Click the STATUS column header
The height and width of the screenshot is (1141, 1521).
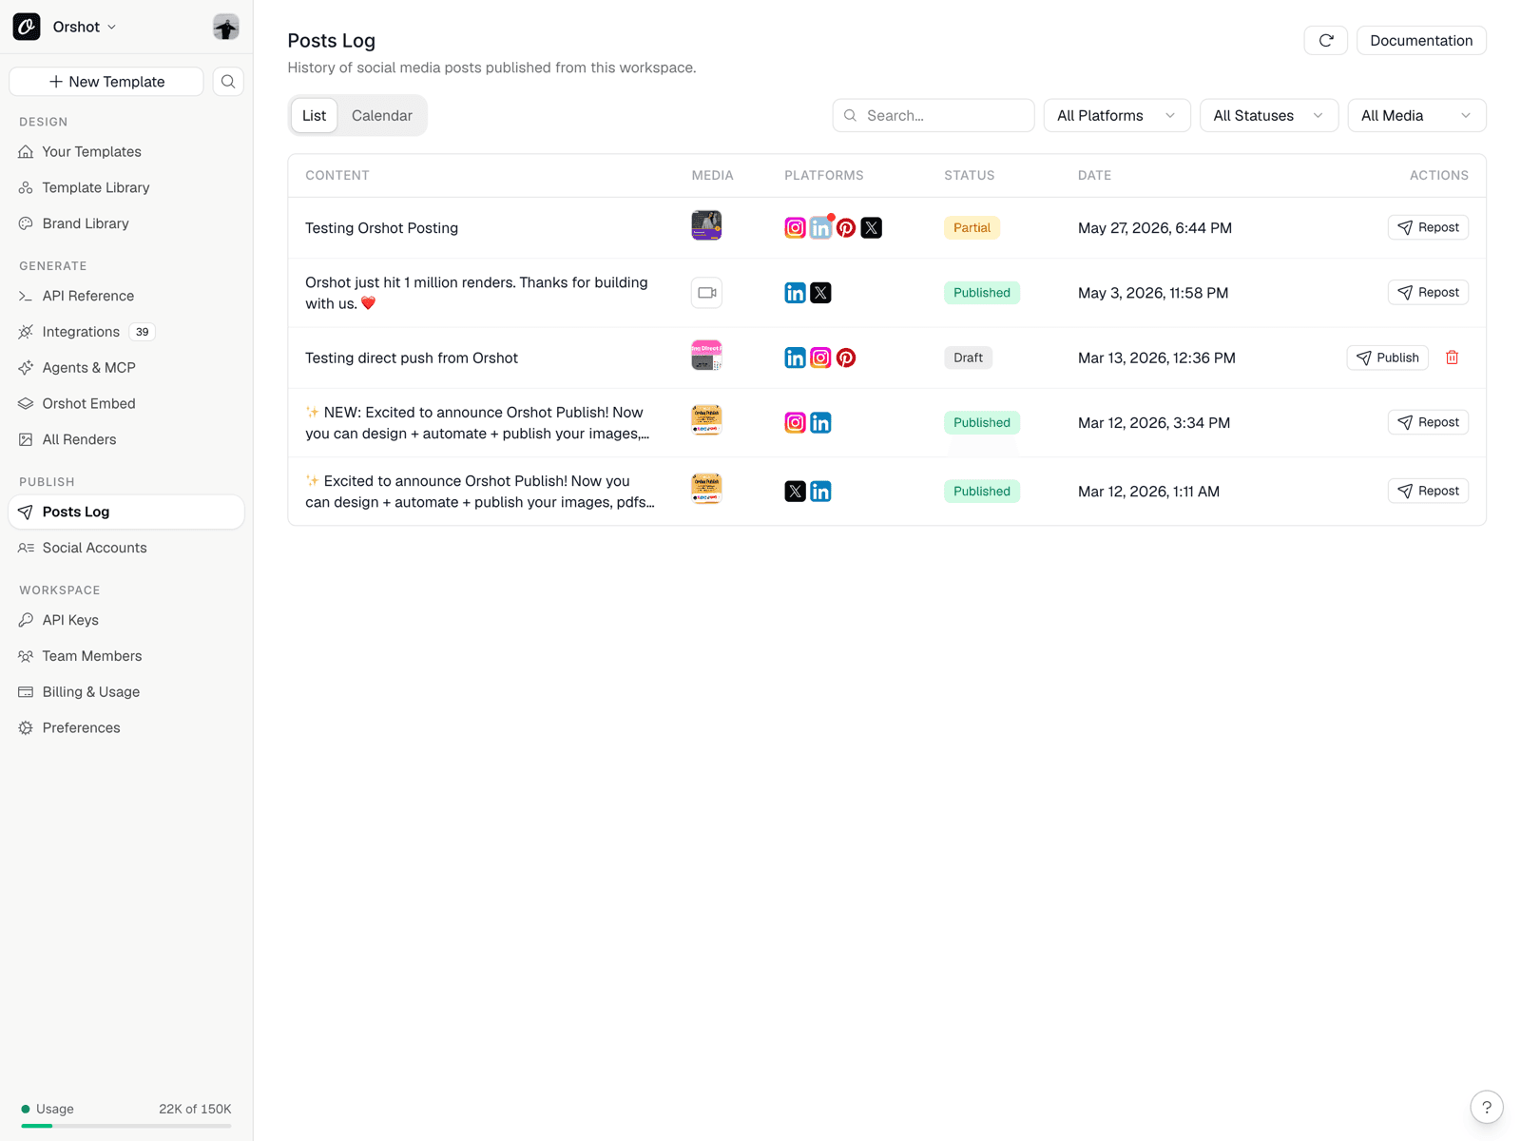[x=969, y=175]
